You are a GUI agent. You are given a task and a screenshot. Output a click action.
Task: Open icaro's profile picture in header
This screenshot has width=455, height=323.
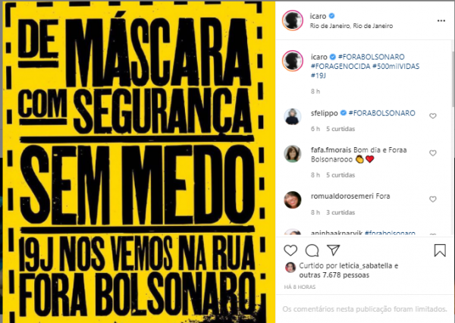tap(293, 20)
